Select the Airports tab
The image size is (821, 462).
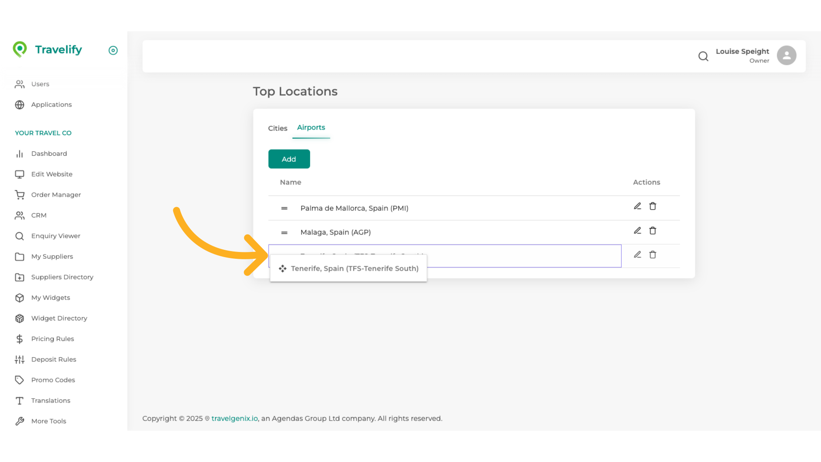pyautogui.click(x=311, y=127)
